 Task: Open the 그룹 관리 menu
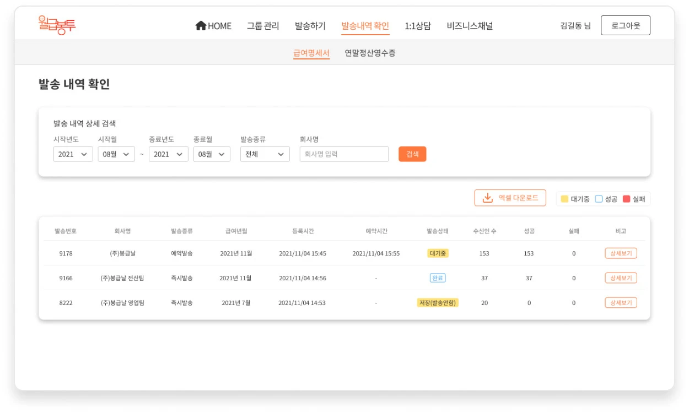(263, 26)
